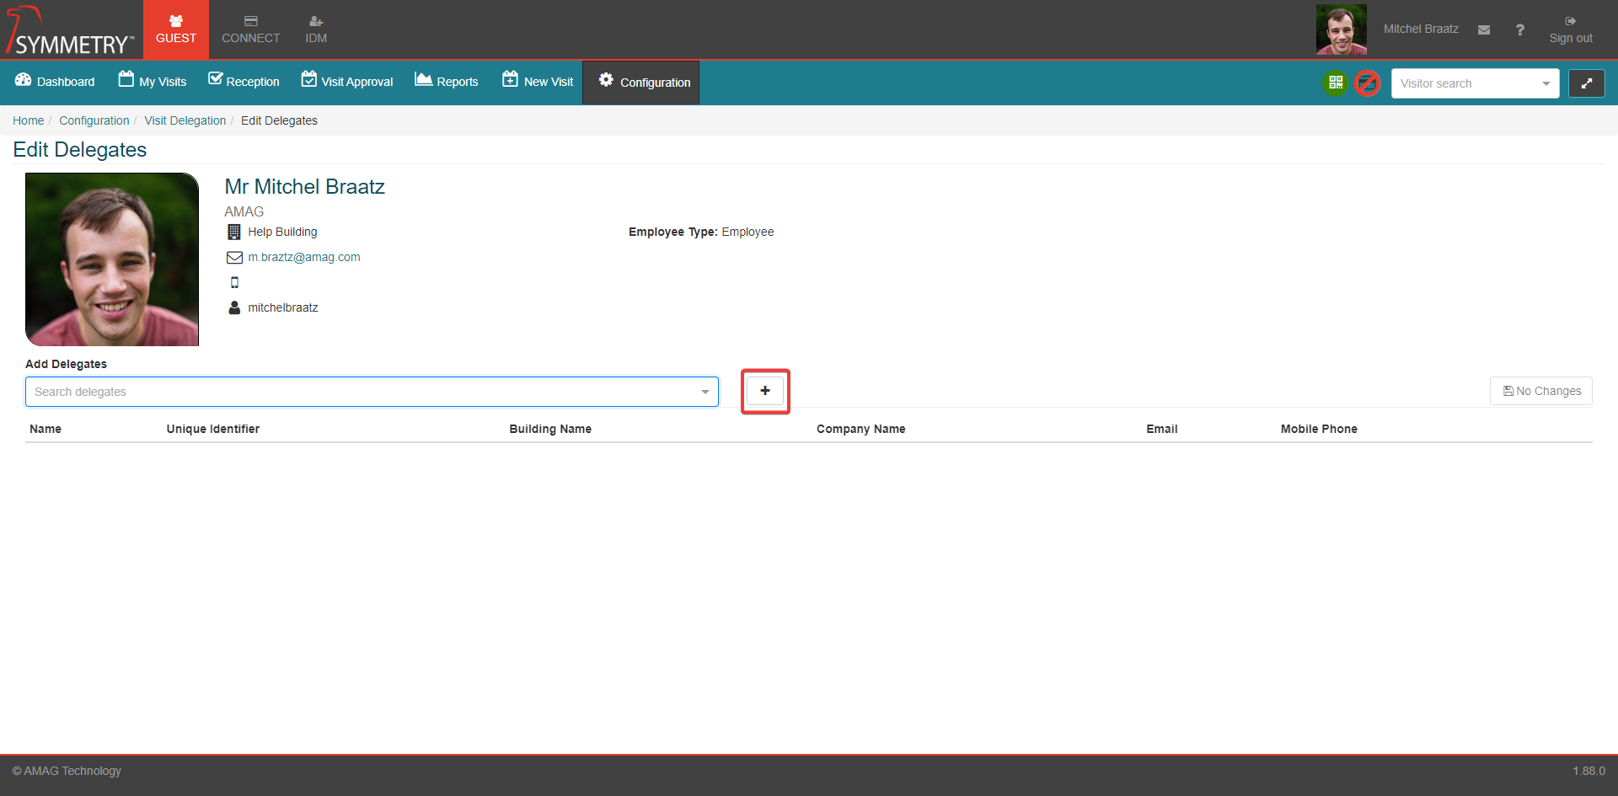Click the Symmetry logo
Viewport: 1618px width, 796px height.
[x=70, y=30]
